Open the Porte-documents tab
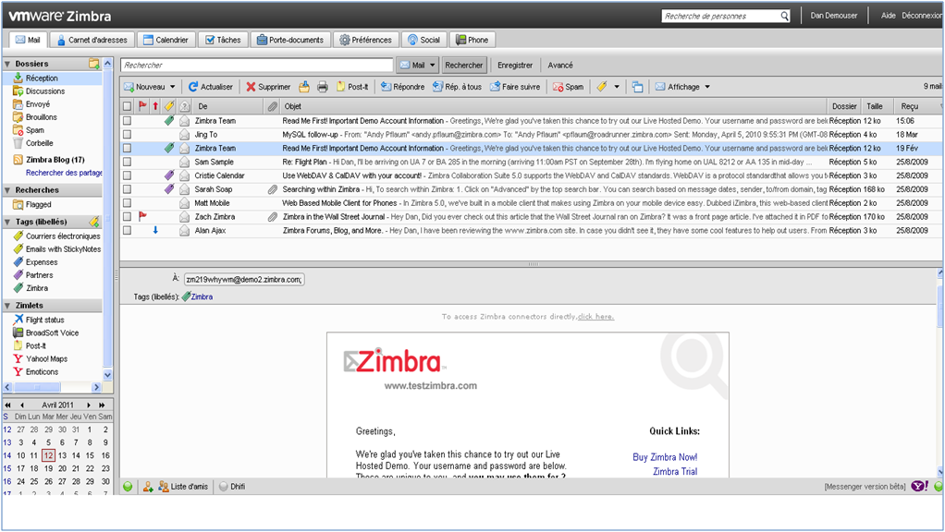Viewport: 945px width, 532px height. 290,40
